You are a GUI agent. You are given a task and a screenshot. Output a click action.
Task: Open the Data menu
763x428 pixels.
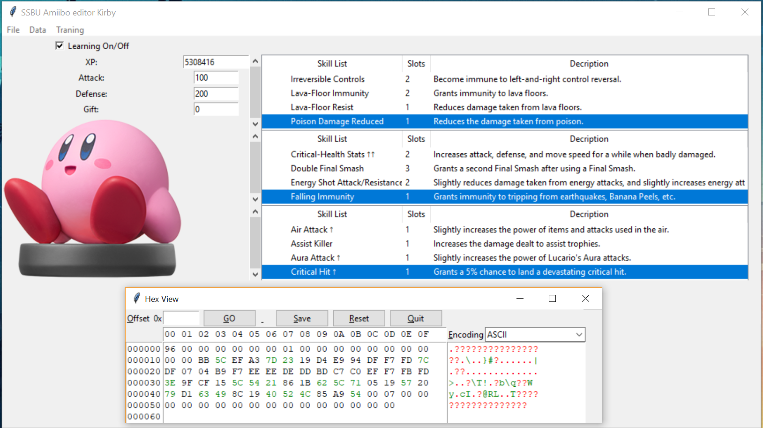tap(37, 30)
